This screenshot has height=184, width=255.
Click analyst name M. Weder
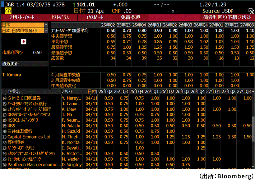pos(71,159)
